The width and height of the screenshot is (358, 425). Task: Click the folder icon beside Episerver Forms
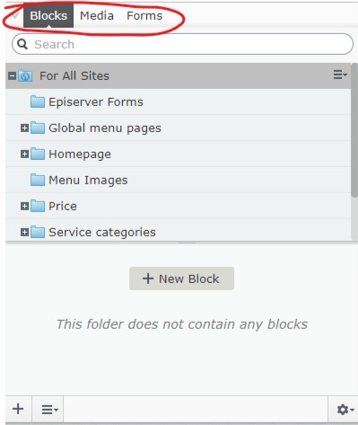(38, 102)
